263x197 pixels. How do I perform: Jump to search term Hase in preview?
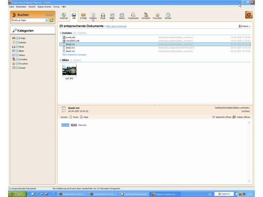click(84, 117)
